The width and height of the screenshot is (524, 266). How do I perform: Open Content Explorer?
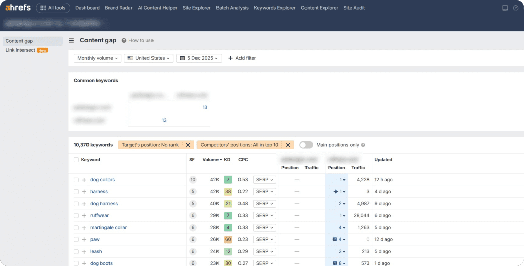(x=319, y=8)
